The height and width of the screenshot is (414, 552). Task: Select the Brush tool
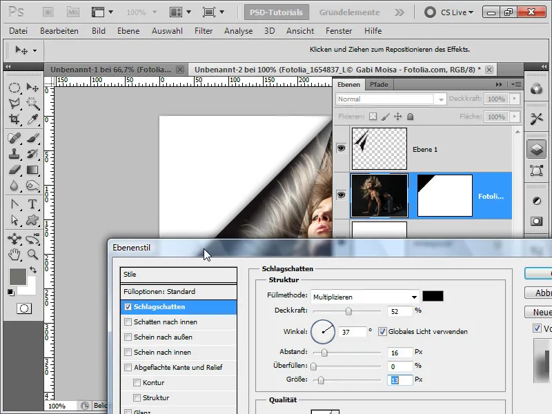tap(32, 138)
